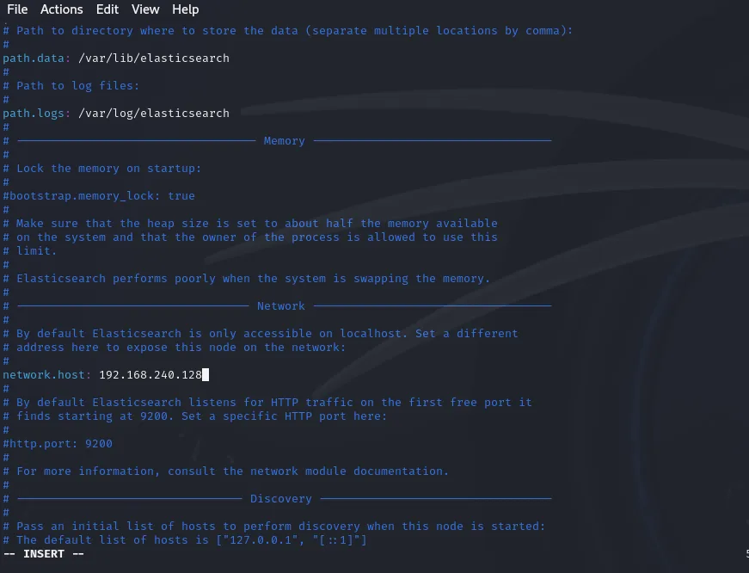The height and width of the screenshot is (573, 749).
Task: Place cursor after 192.168.240.128
Action: [x=205, y=374]
